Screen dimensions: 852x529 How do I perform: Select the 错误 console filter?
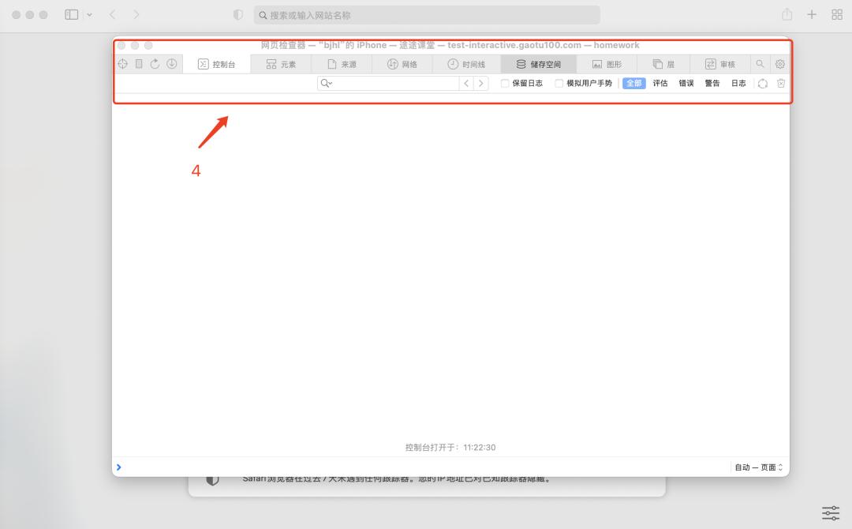[x=686, y=83]
